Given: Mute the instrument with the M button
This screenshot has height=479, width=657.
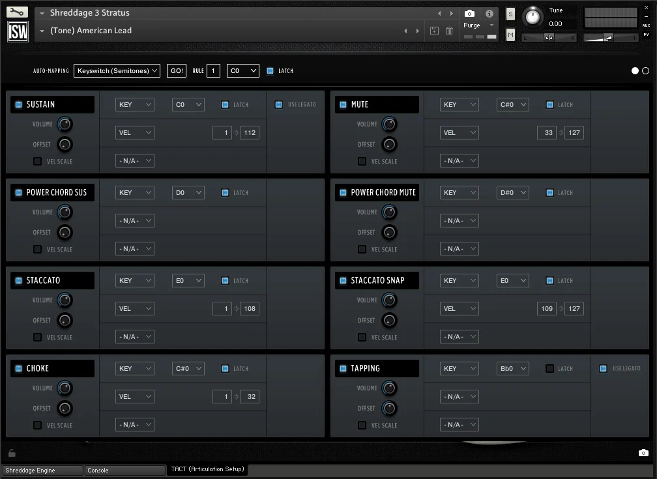Looking at the screenshot, I should coord(510,35).
